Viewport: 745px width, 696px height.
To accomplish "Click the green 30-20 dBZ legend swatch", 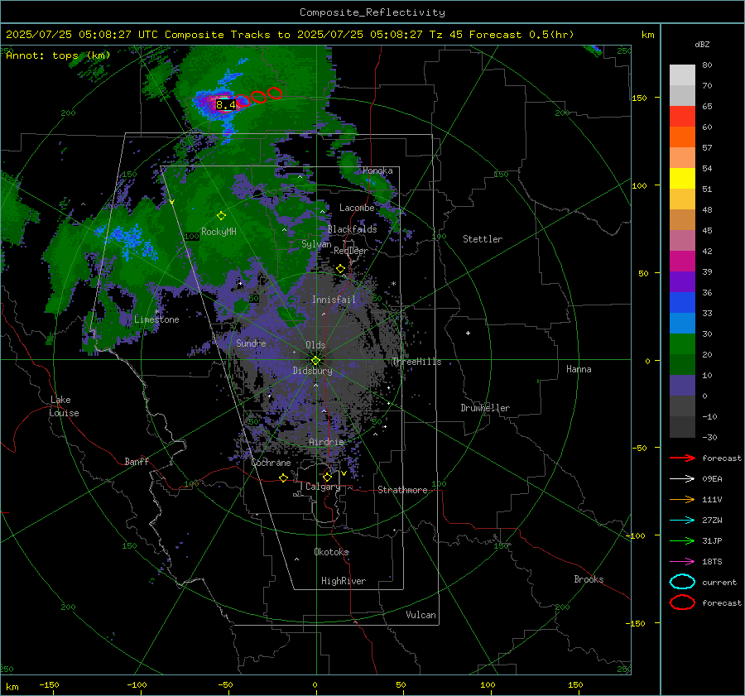I will pos(682,344).
